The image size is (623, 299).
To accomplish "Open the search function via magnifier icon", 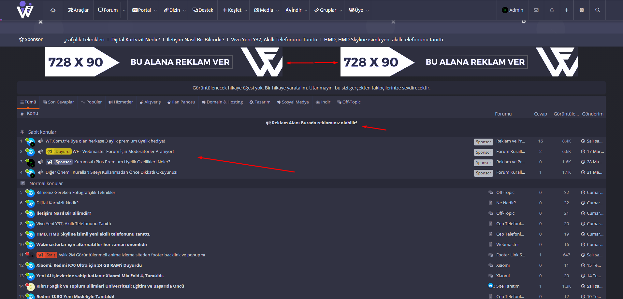I will click(x=597, y=10).
